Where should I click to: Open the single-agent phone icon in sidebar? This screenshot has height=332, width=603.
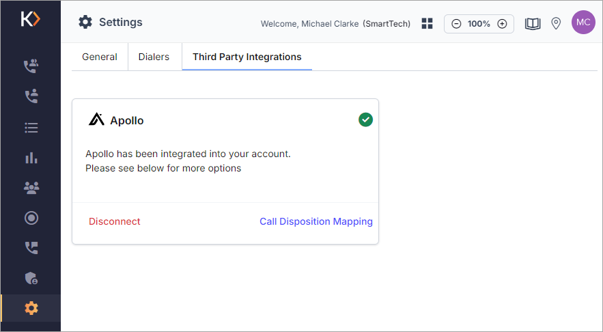(31, 96)
